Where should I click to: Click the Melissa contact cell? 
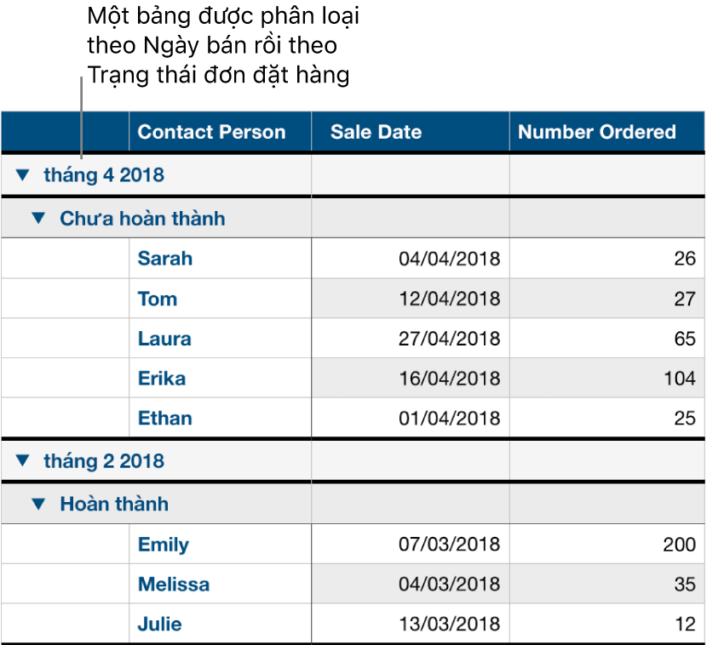coord(174,585)
